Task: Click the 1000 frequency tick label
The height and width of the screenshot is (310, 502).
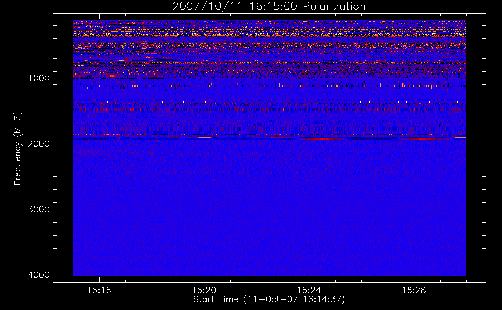Action: (x=39, y=78)
